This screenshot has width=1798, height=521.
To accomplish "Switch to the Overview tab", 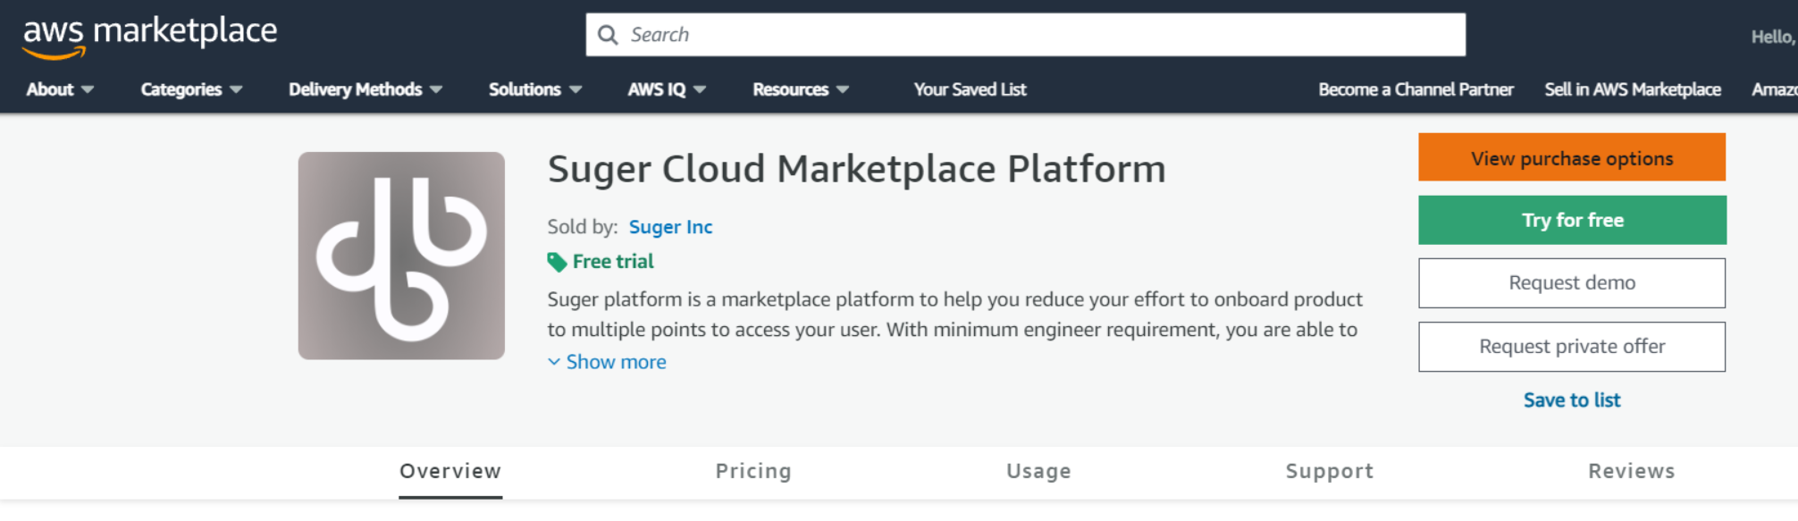I will [450, 472].
